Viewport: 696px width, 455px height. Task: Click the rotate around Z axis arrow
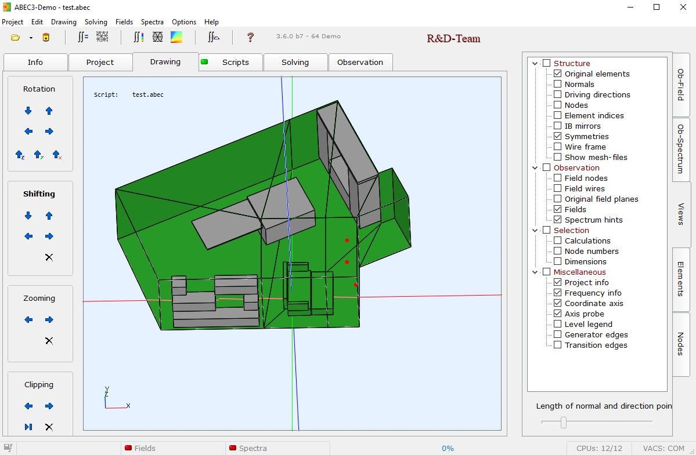(x=20, y=155)
